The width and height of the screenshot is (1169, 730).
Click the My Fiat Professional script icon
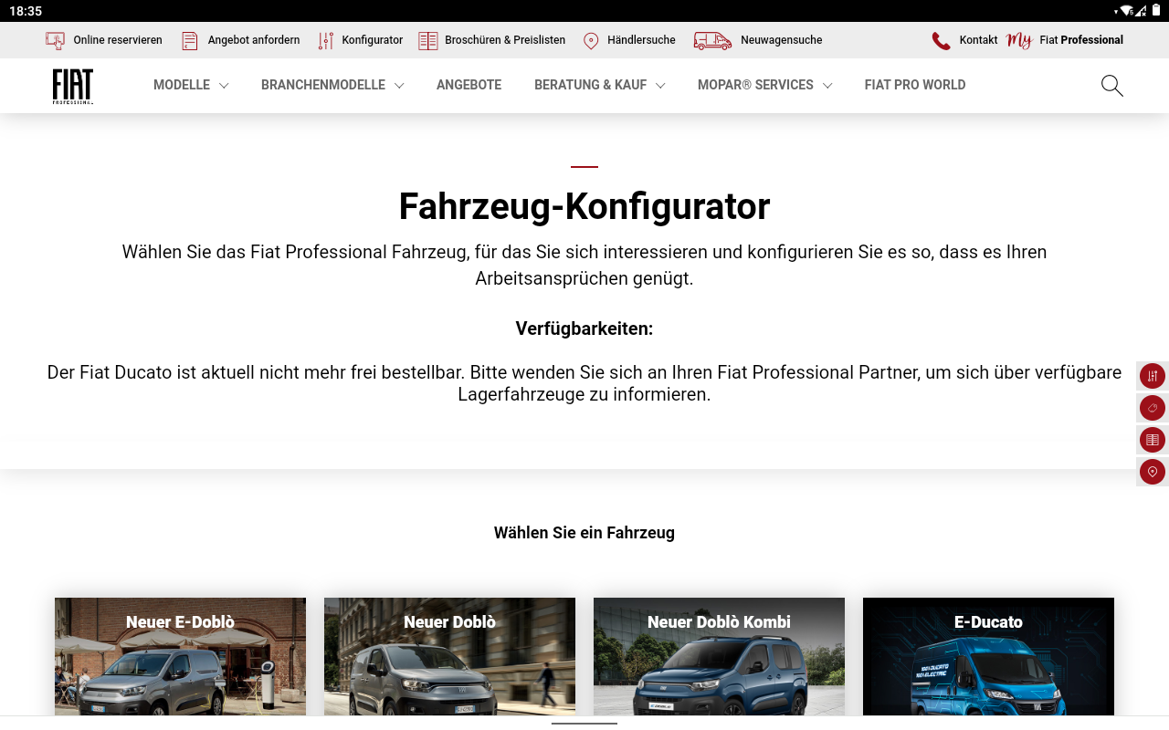tap(1019, 40)
